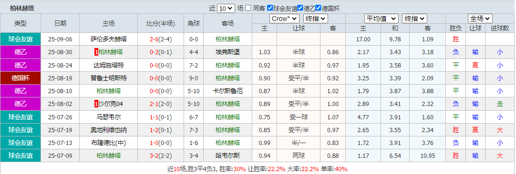Click the corner count 9-0
The image size is (516, 174).
tap(194, 78)
